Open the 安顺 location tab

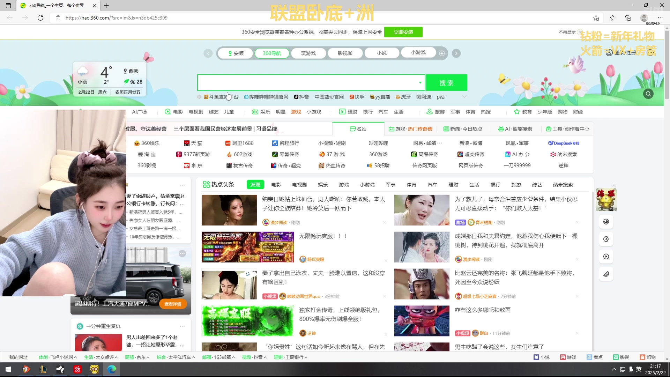pos(236,53)
